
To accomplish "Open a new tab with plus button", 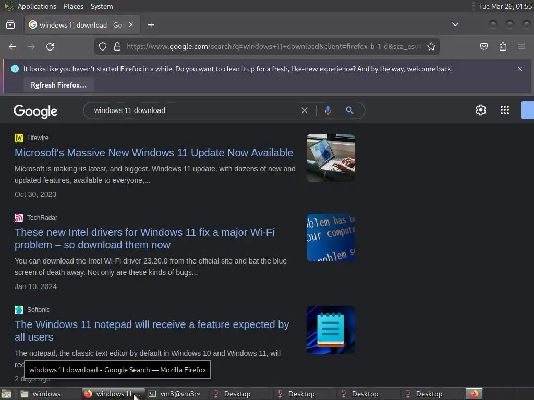I will pos(151,25).
